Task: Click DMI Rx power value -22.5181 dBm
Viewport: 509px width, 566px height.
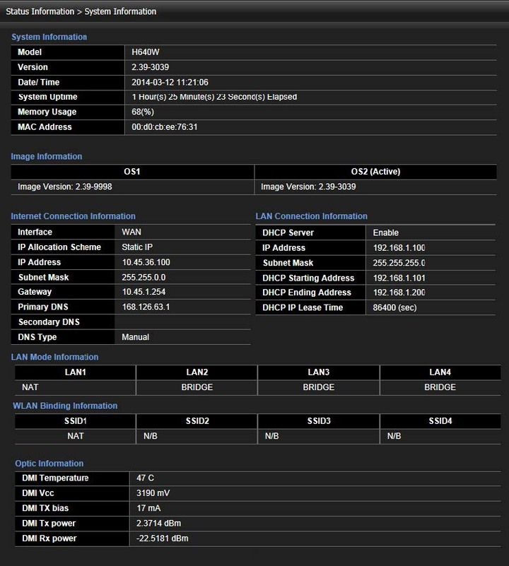Action: click(163, 538)
